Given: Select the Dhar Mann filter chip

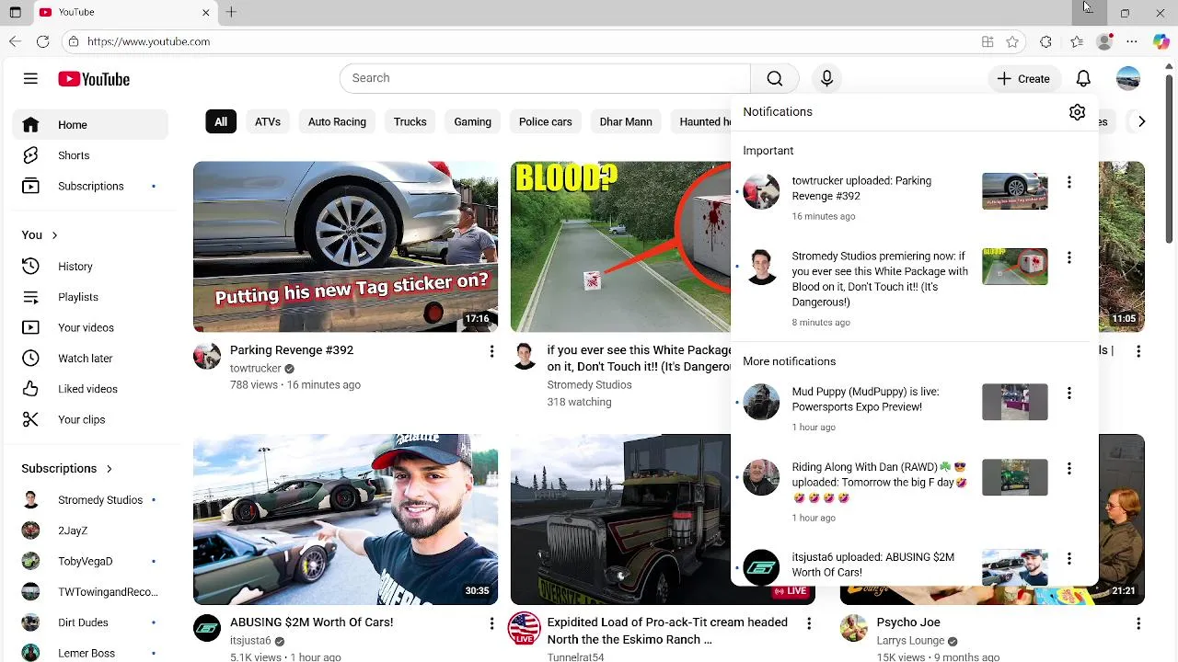Looking at the screenshot, I should tap(626, 121).
